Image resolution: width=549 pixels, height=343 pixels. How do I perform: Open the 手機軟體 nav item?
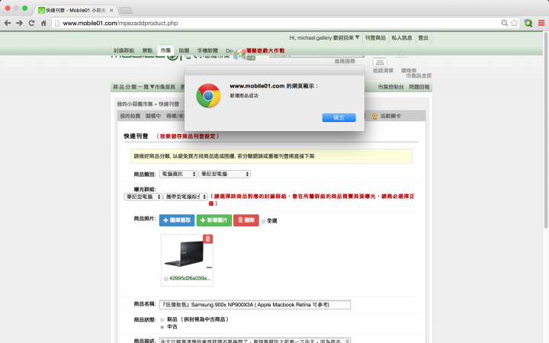[x=207, y=50]
